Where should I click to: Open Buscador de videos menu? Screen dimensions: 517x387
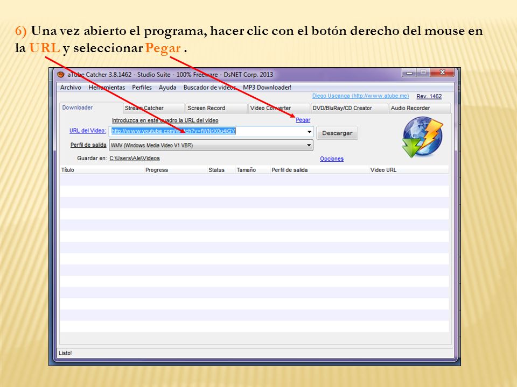[x=209, y=87]
